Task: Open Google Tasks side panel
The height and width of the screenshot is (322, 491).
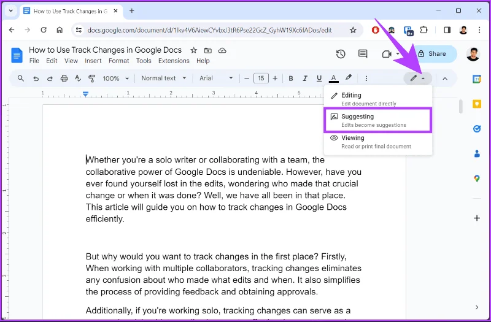Action: point(477,129)
